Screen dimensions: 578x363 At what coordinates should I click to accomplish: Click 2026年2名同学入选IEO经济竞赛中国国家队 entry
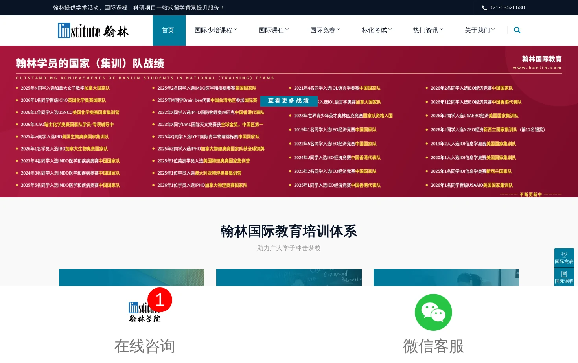coord(471,88)
